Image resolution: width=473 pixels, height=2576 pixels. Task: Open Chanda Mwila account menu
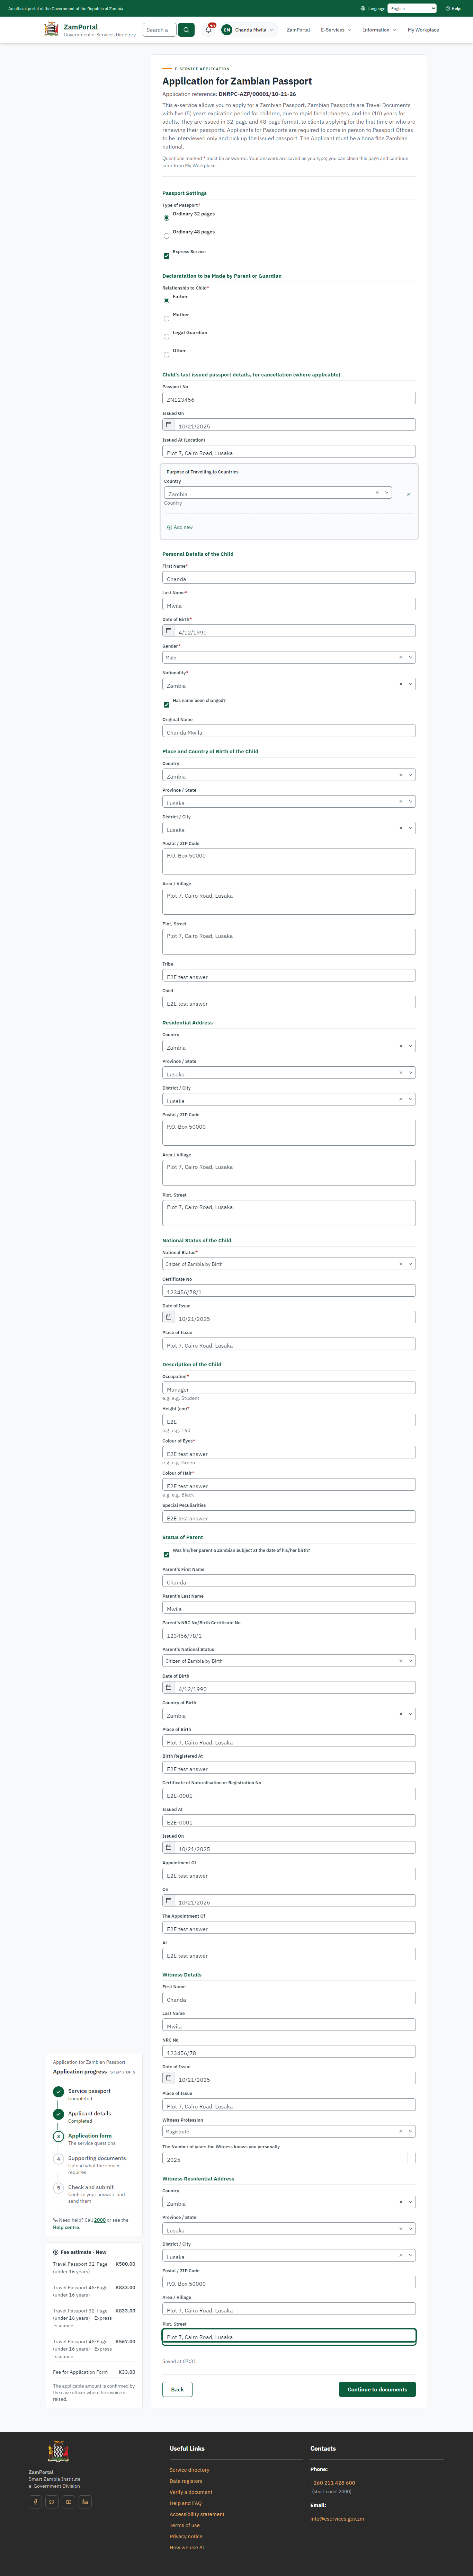pos(249,30)
